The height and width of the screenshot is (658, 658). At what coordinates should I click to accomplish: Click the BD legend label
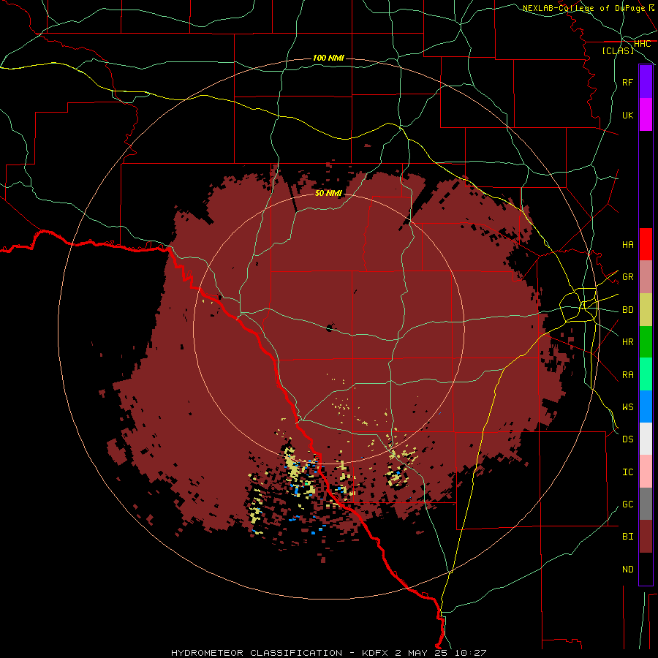click(627, 310)
